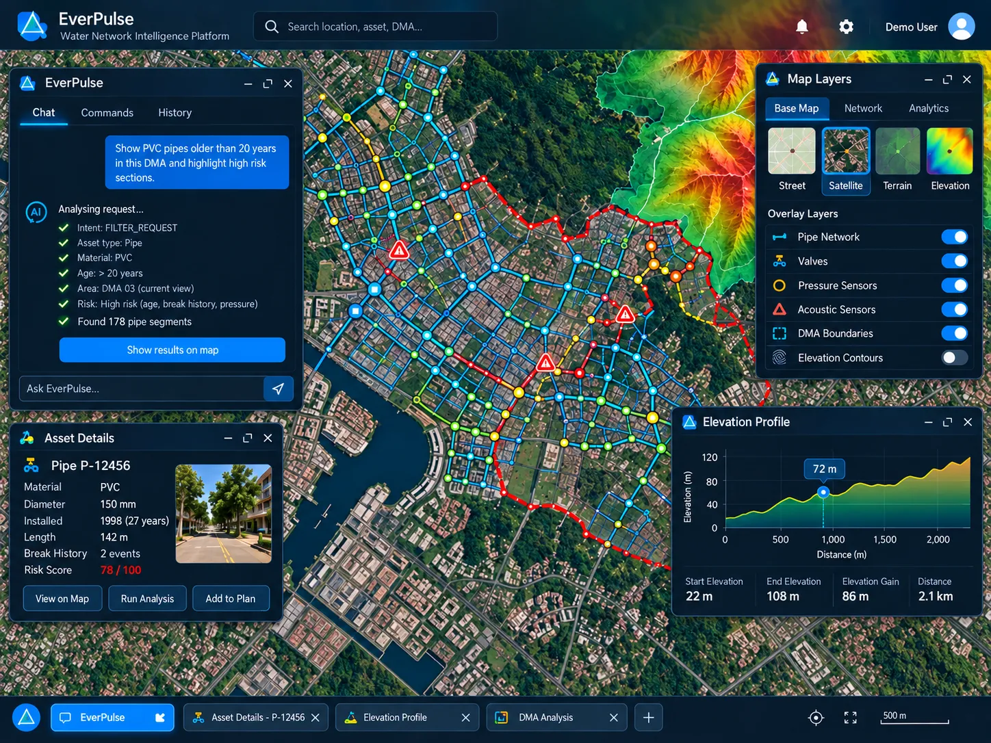Click the Search location, asset, DMA field
This screenshot has height=743, width=991.
pyautogui.click(x=375, y=27)
